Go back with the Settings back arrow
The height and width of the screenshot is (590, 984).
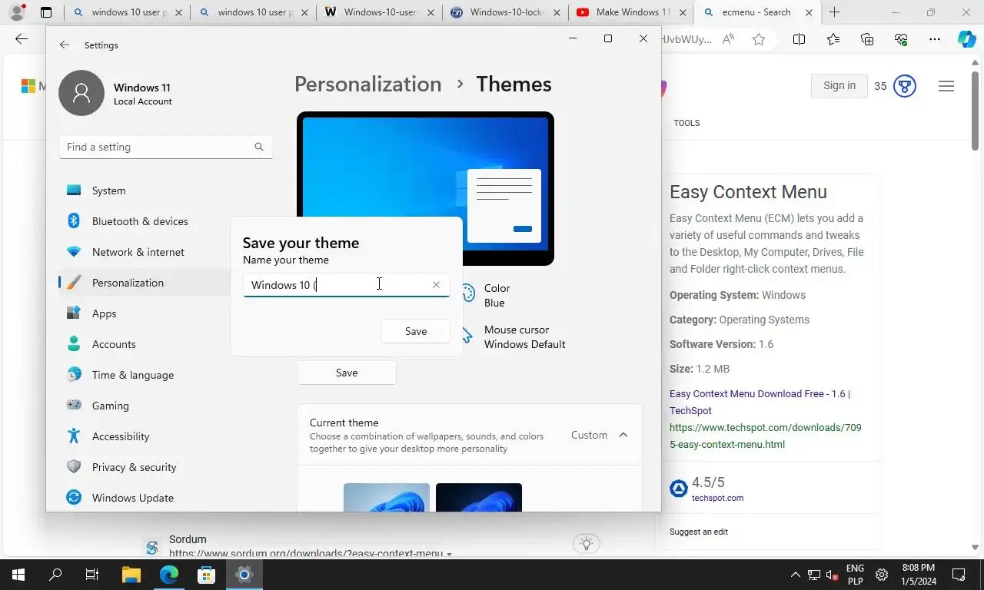pyautogui.click(x=65, y=45)
